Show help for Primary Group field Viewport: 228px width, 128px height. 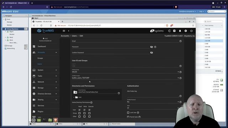(181, 72)
